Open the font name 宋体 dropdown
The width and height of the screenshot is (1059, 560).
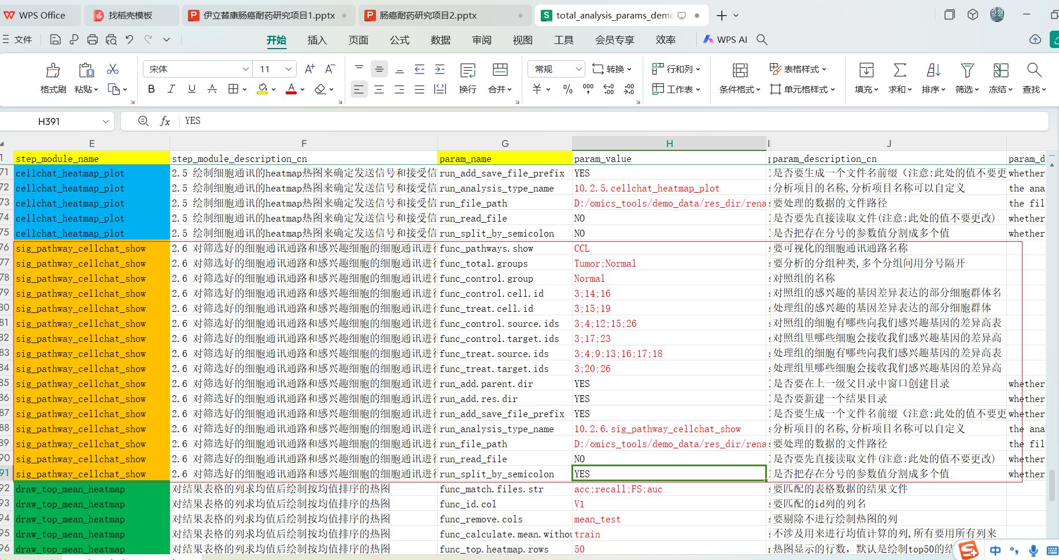tap(246, 69)
